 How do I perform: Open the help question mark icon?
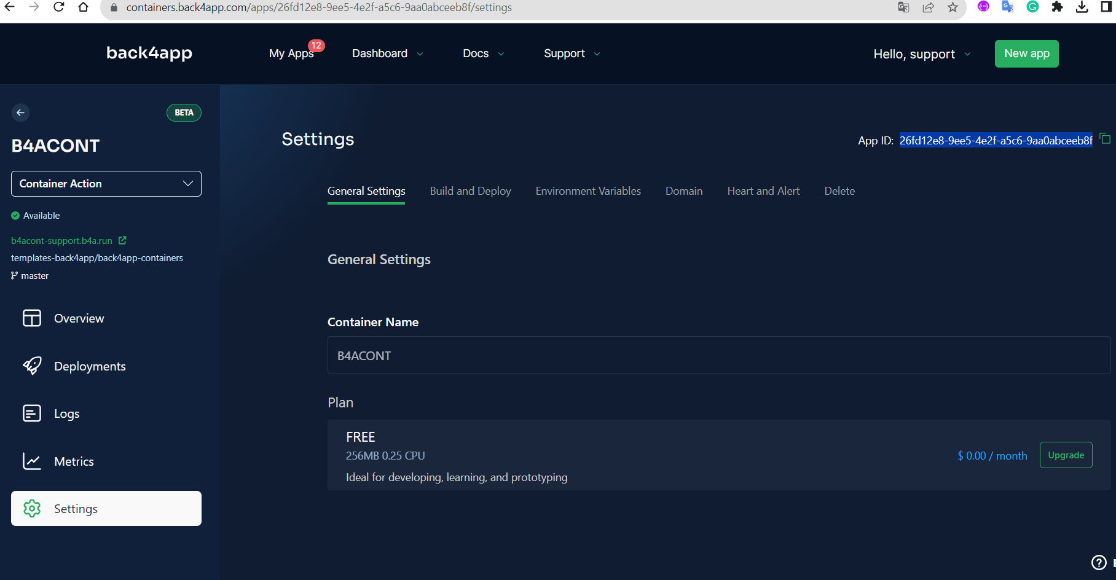tap(1099, 562)
